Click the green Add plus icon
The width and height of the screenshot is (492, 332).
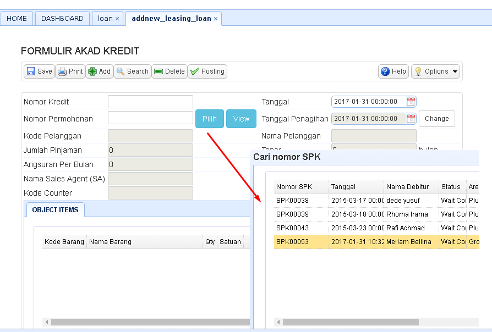tap(94, 71)
